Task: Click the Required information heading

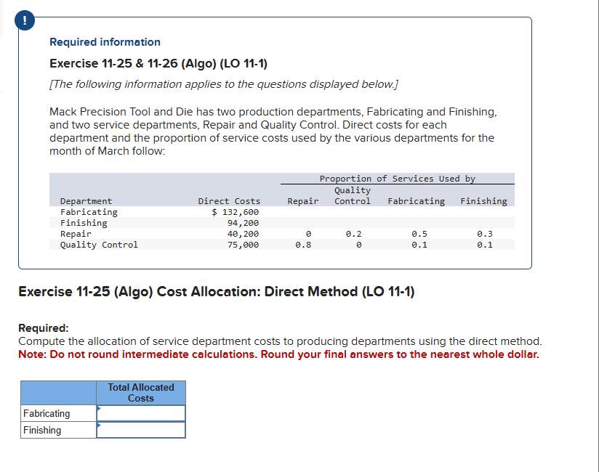Action: 105,42
